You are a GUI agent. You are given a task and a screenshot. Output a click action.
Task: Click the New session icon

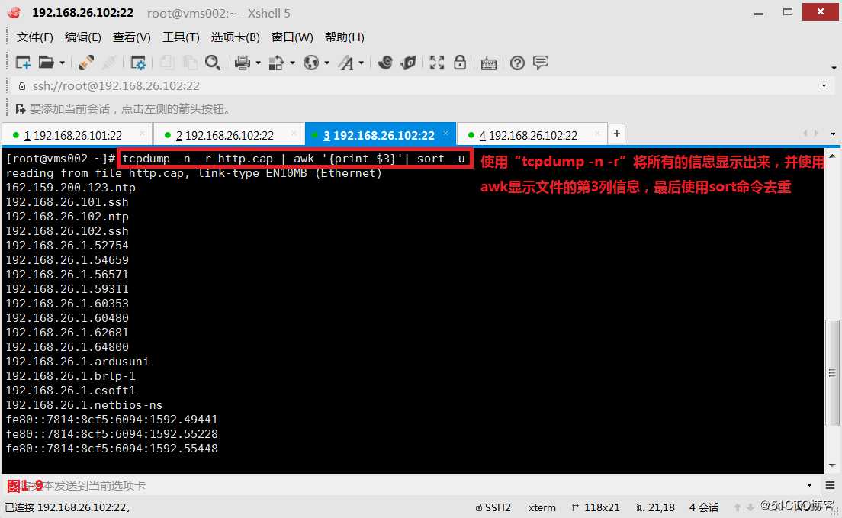pos(23,63)
